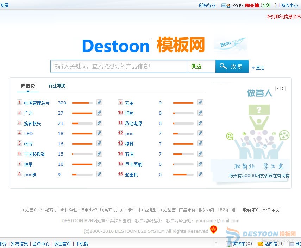Viewport: 301px width, 248px height.
Task: Click the 搜索 search button
Action: 232,66
